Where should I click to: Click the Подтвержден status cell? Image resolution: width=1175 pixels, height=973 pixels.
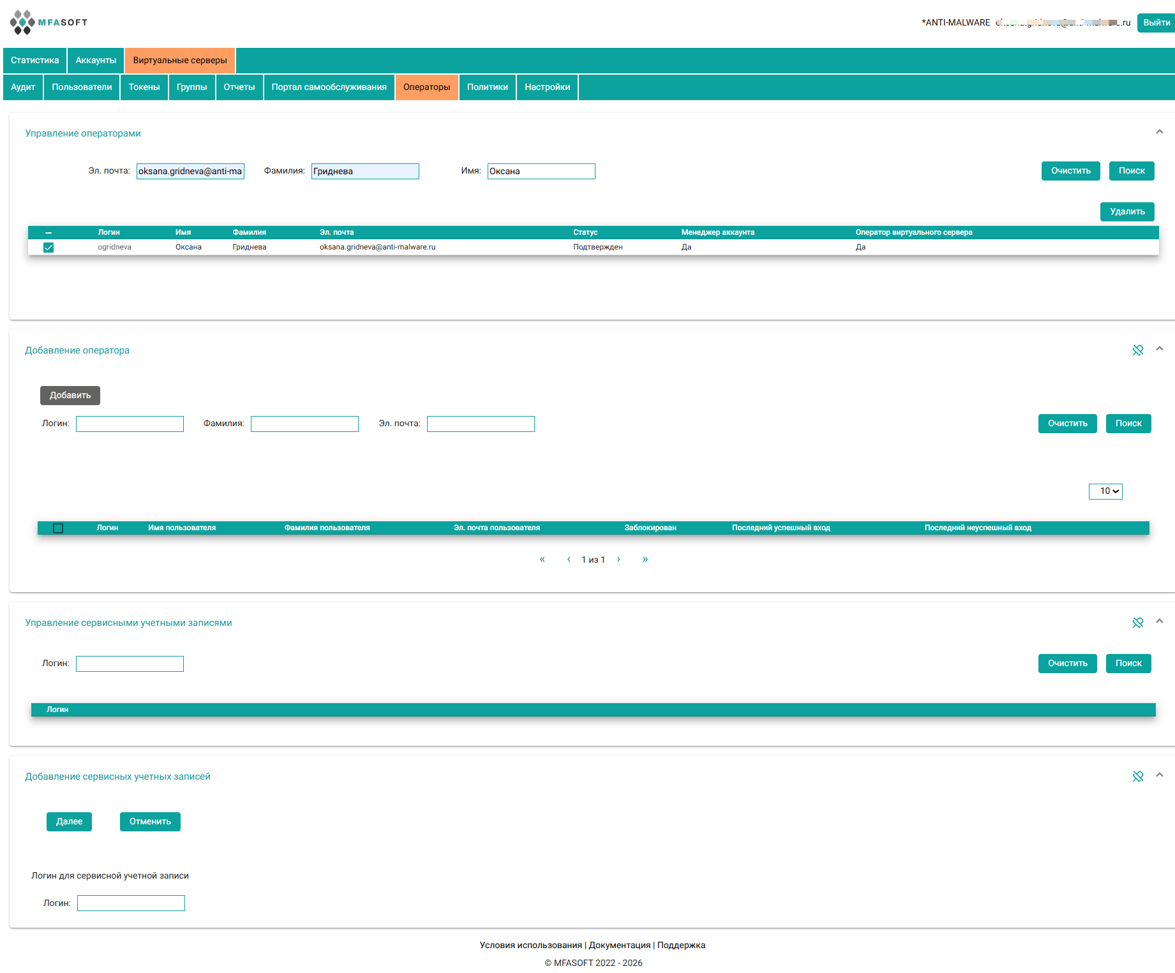598,248
